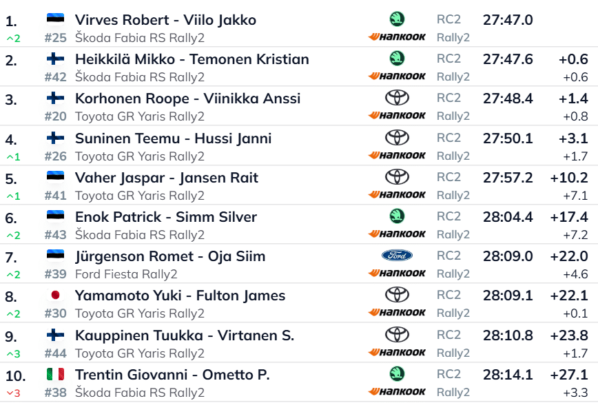The height and width of the screenshot is (403, 598).
Task: Click Ford Fiesta Rally2 car text
Action: [126, 274]
